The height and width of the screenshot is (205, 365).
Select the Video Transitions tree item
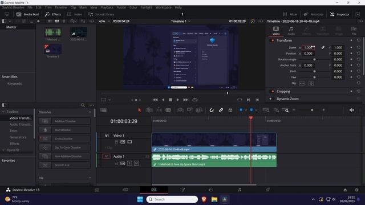click(x=21, y=118)
